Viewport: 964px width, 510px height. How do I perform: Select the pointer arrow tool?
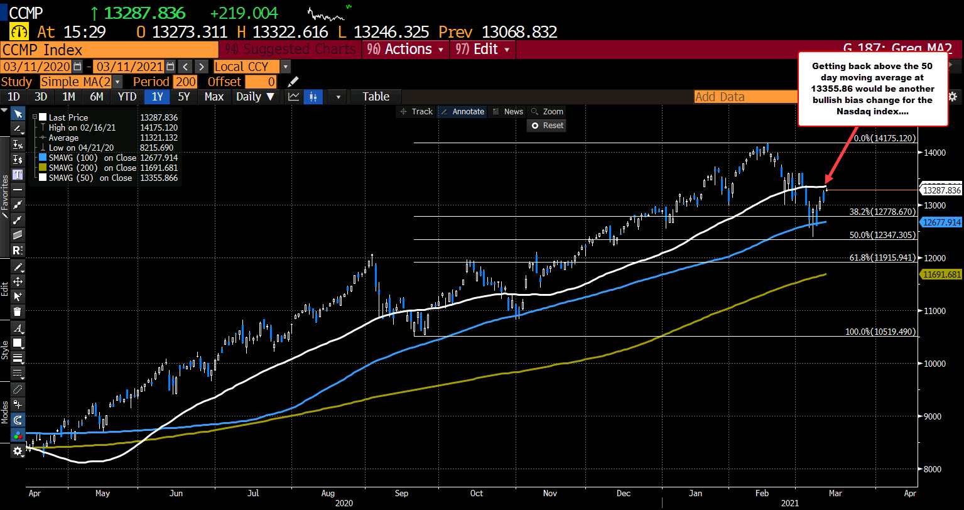pos(18,114)
